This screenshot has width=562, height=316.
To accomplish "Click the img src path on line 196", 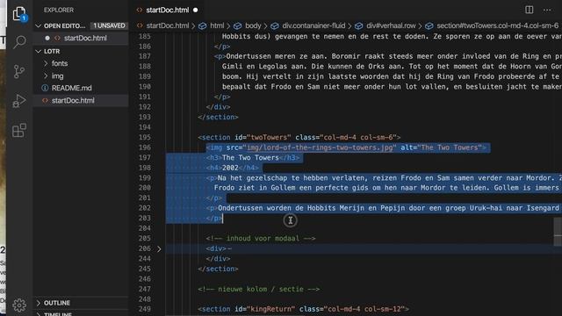I will 320,147.
